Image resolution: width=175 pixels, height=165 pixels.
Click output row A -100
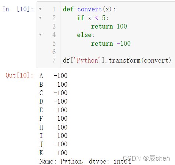coord(53,76)
